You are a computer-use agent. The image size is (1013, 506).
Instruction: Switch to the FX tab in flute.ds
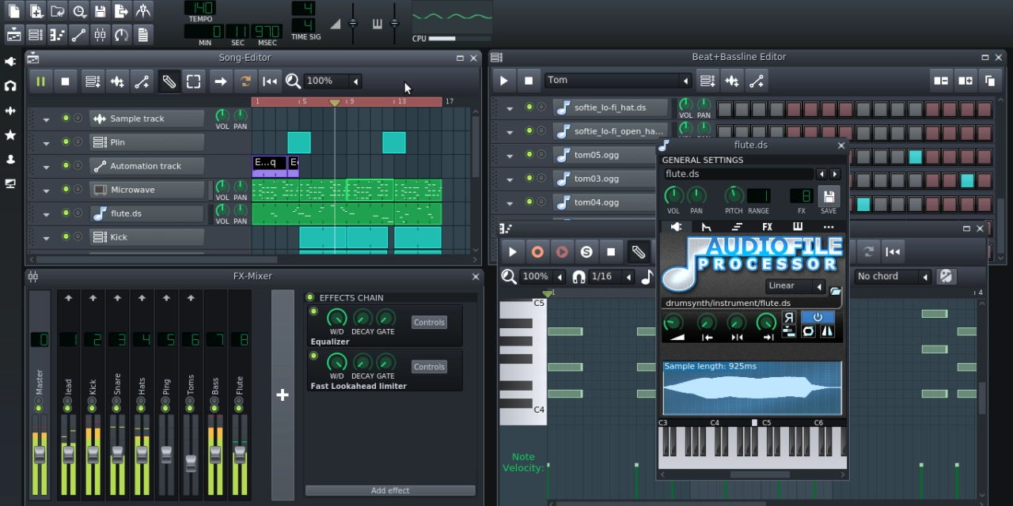click(x=767, y=227)
